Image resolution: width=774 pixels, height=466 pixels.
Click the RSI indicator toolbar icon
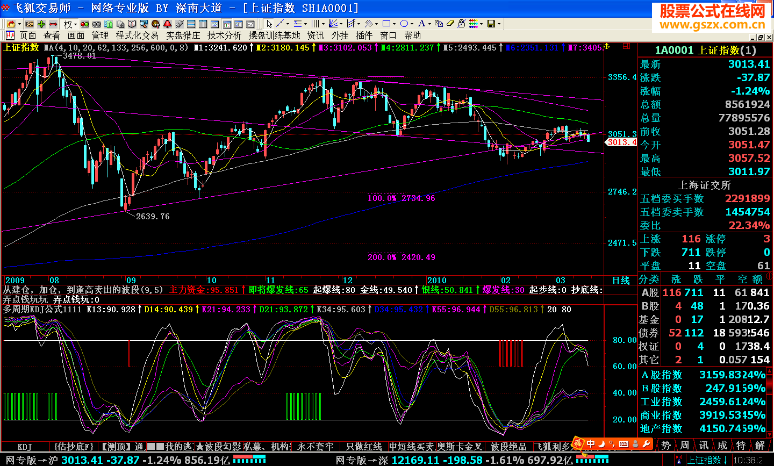30,24
